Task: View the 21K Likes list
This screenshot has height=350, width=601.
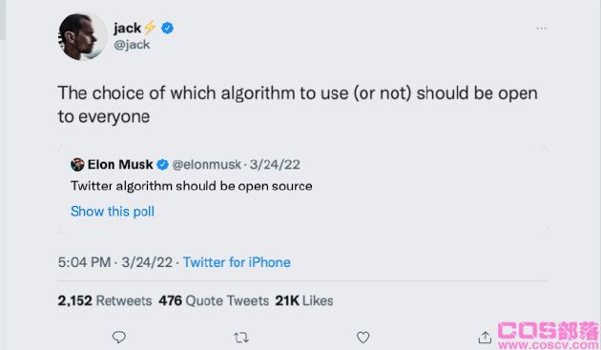Action: coord(304,300)
